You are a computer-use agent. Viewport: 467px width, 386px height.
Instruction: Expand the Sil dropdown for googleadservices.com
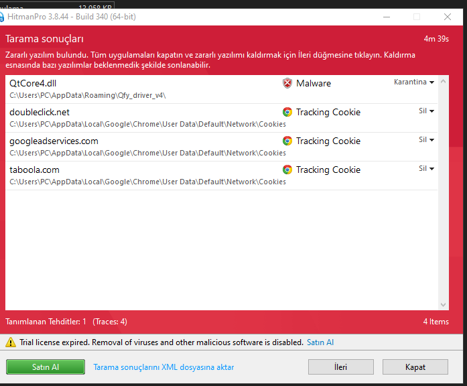point(427,140)
